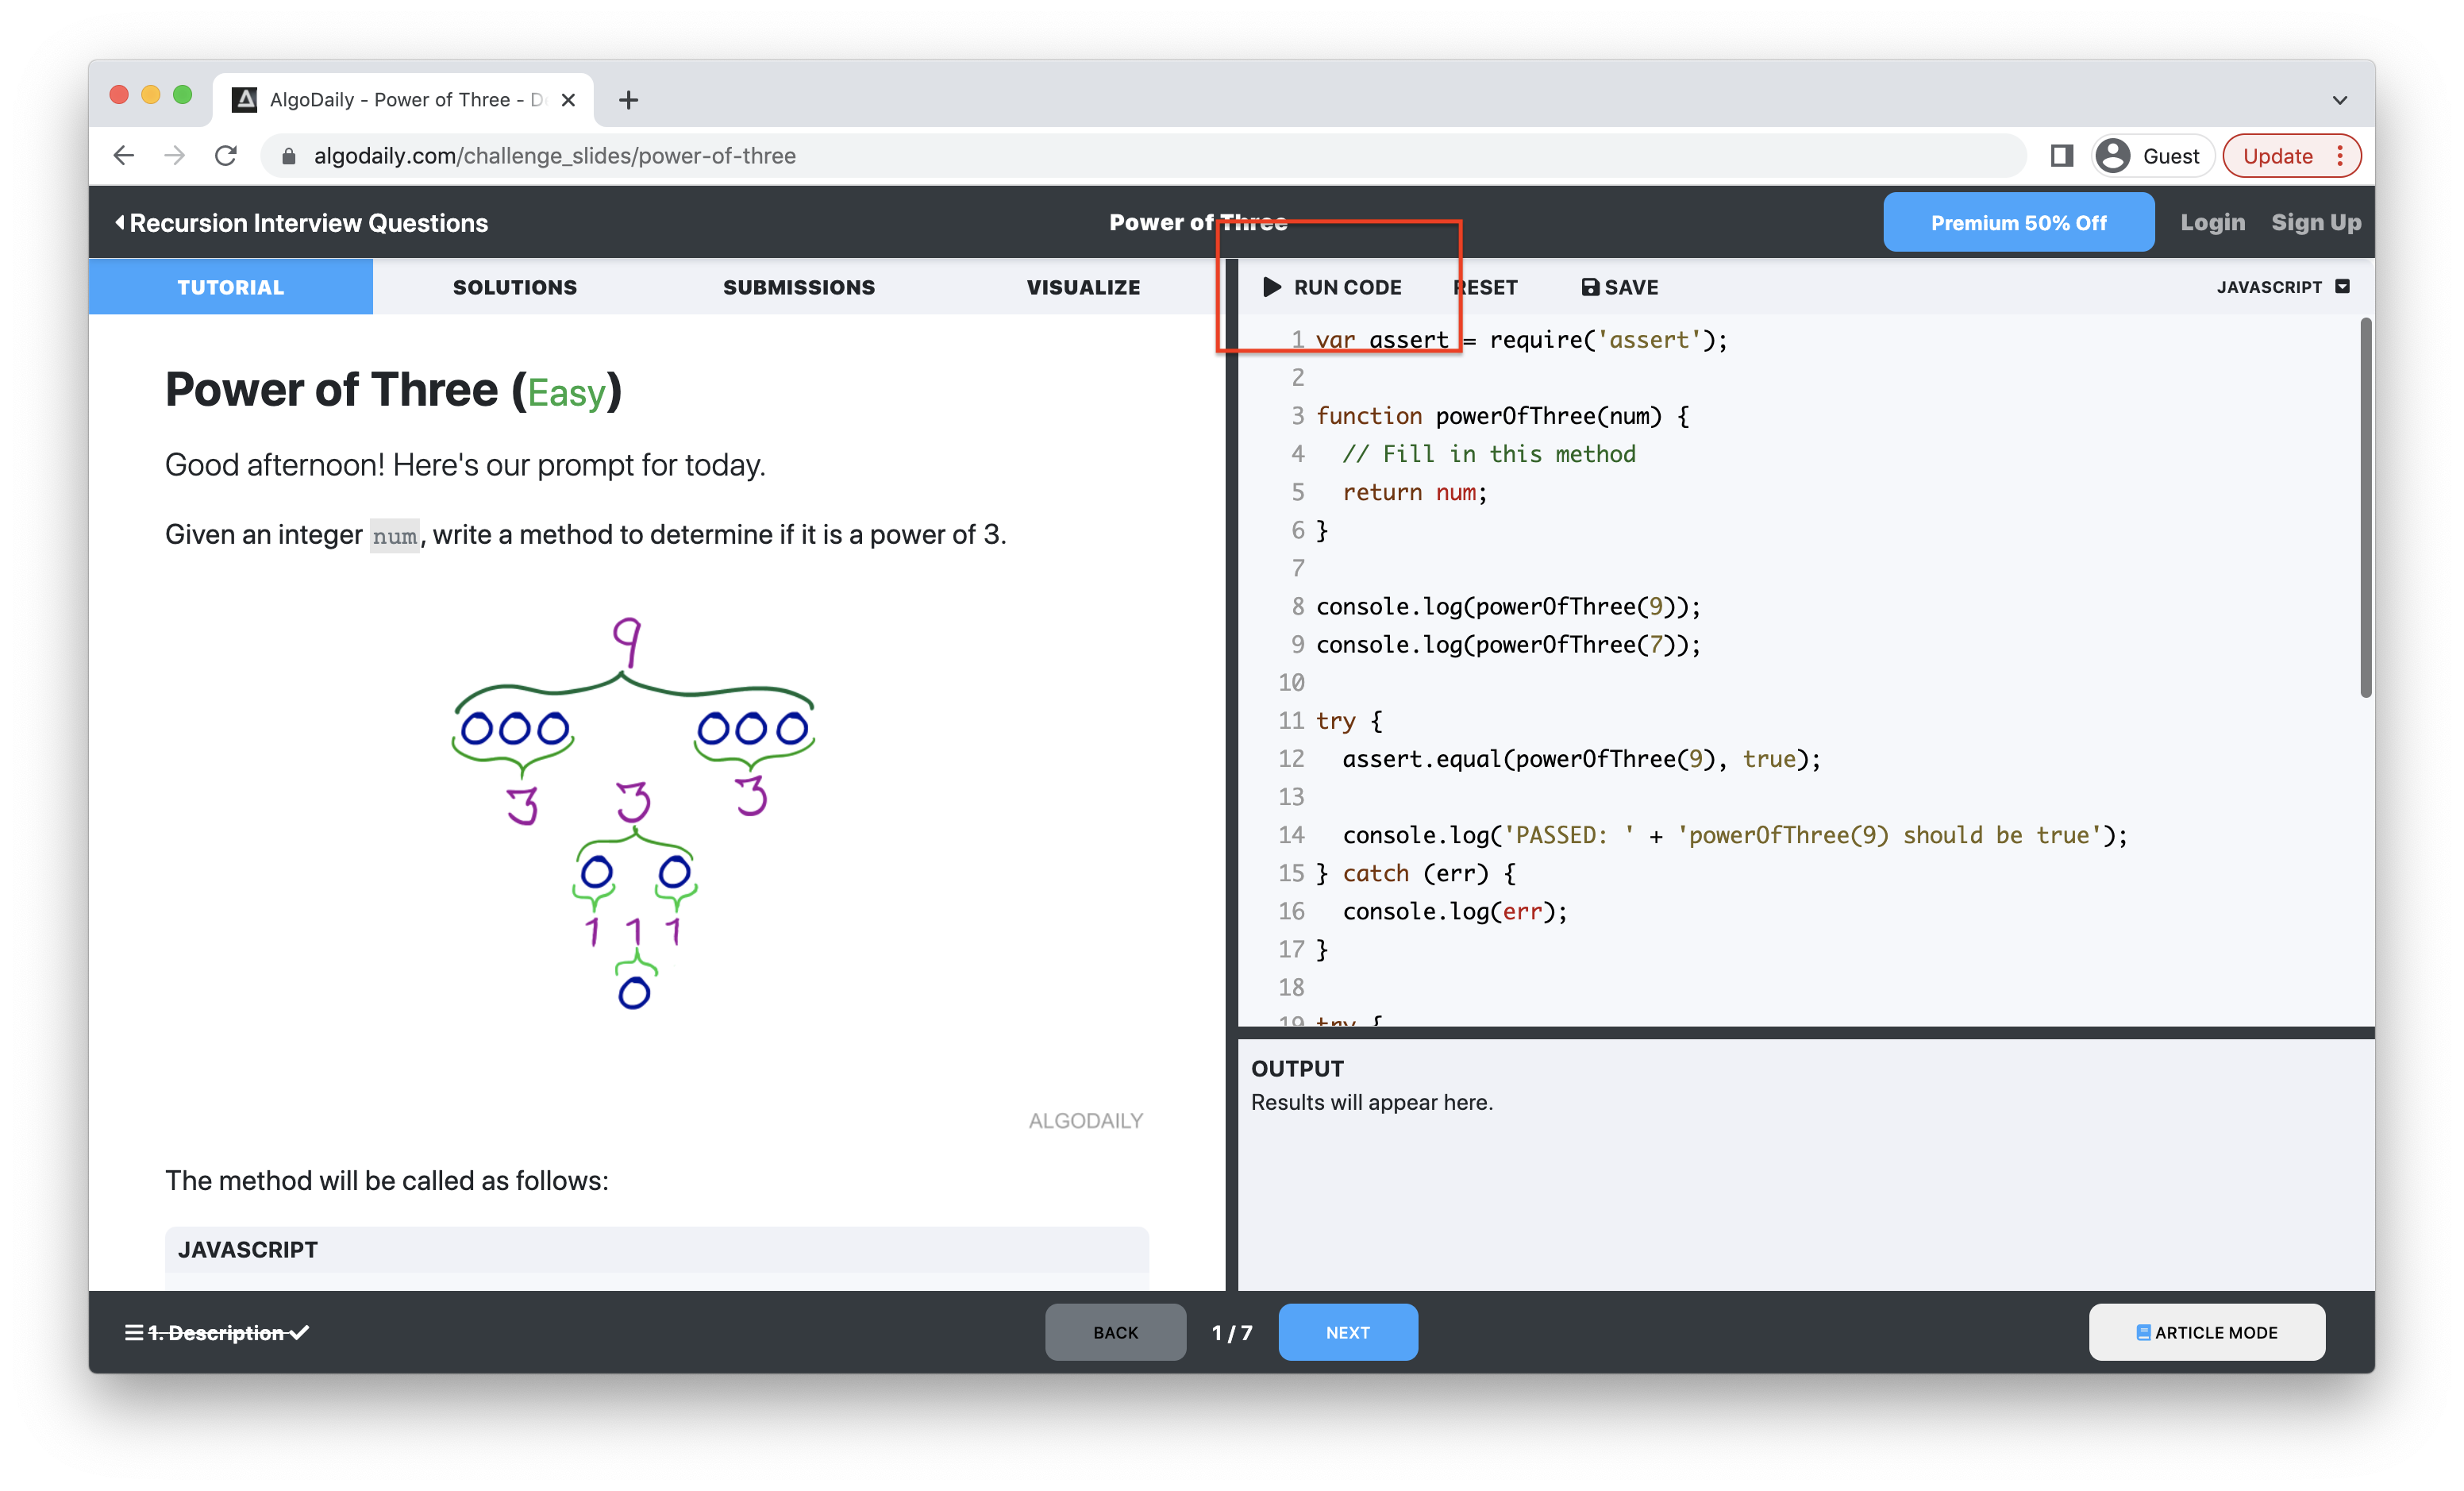Screen dimensions: 2464x1491
Task: Open the 1. Description slide menu
Action: point(217,1332)
